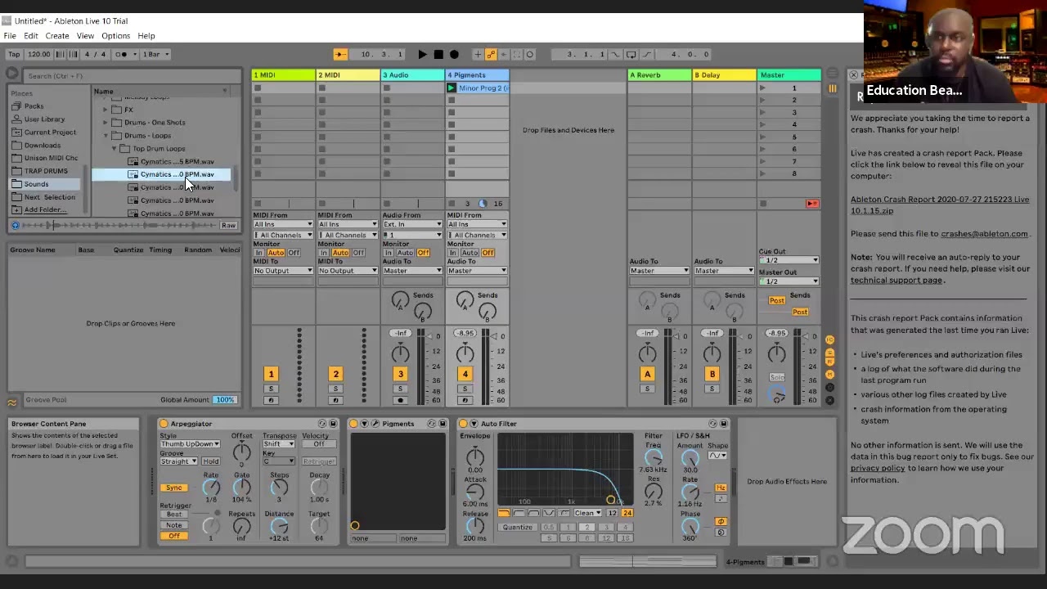Open Edit menu
The height and width of the screenshot is (589, 1047).
pos(30,36)
